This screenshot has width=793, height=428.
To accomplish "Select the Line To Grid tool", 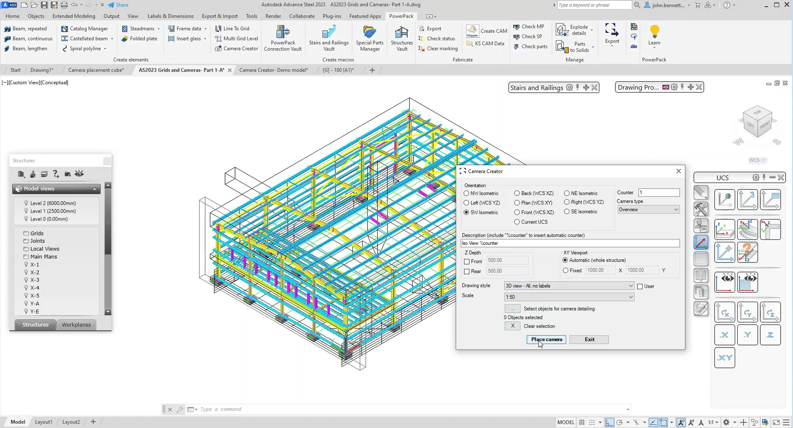I will pos(232,28).
